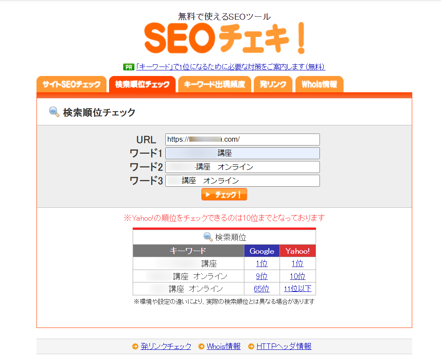Open the Google 65位 result link
441x355 pixels.
pos(262,288)
